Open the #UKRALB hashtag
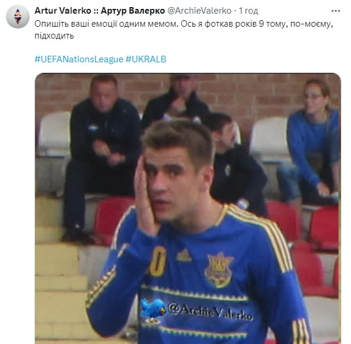 (146, 59)
